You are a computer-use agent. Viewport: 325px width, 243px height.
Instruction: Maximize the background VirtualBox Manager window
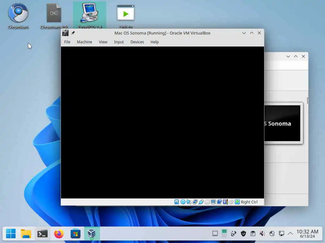(296, 56)
